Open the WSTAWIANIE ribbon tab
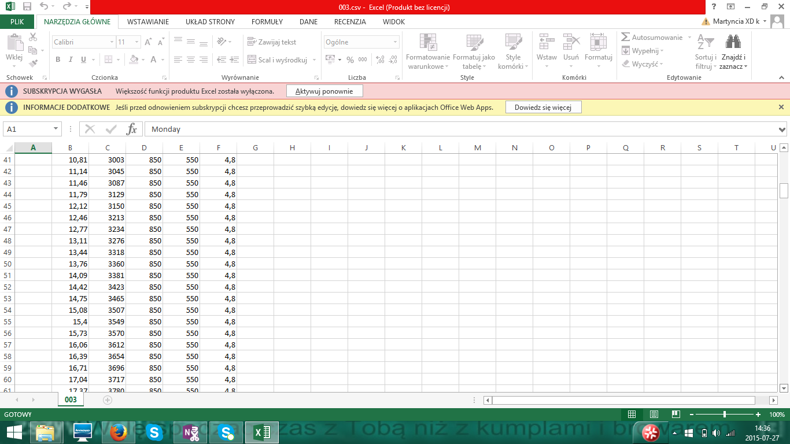The width and height of the screenshot is (790, 444). coord(148,22)
